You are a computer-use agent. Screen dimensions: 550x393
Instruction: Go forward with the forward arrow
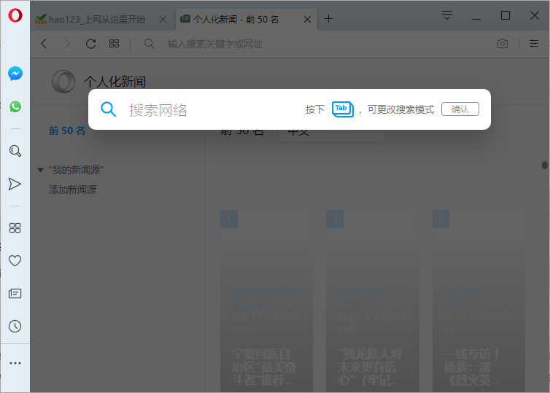(x=67, y=44)
